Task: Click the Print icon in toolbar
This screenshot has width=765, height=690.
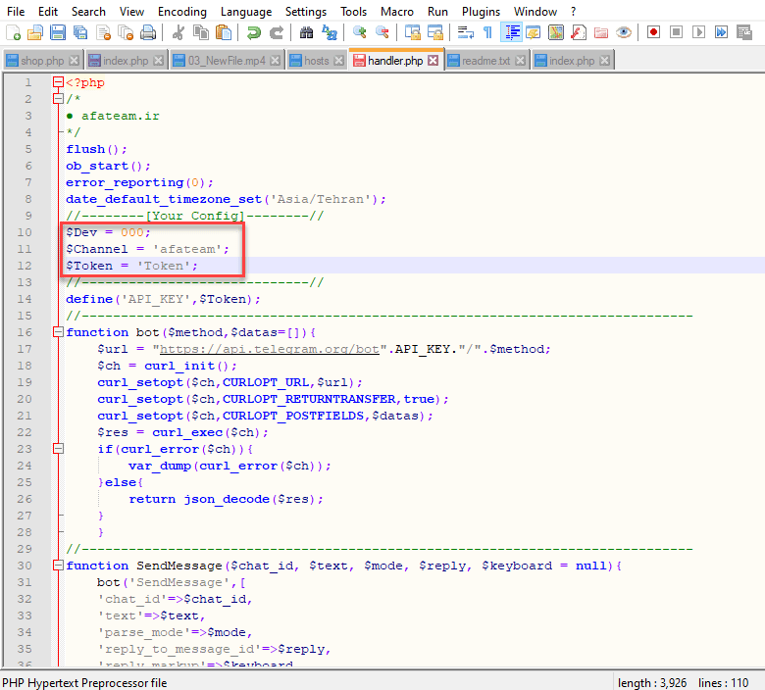Action: [148, 32]
